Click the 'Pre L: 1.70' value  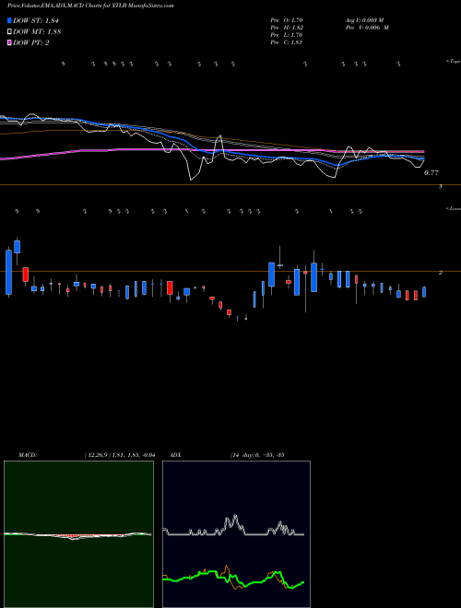coord(287,35)
